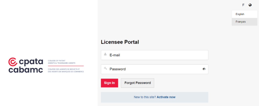Click the Licensee Portal heading

pos(120,42)
